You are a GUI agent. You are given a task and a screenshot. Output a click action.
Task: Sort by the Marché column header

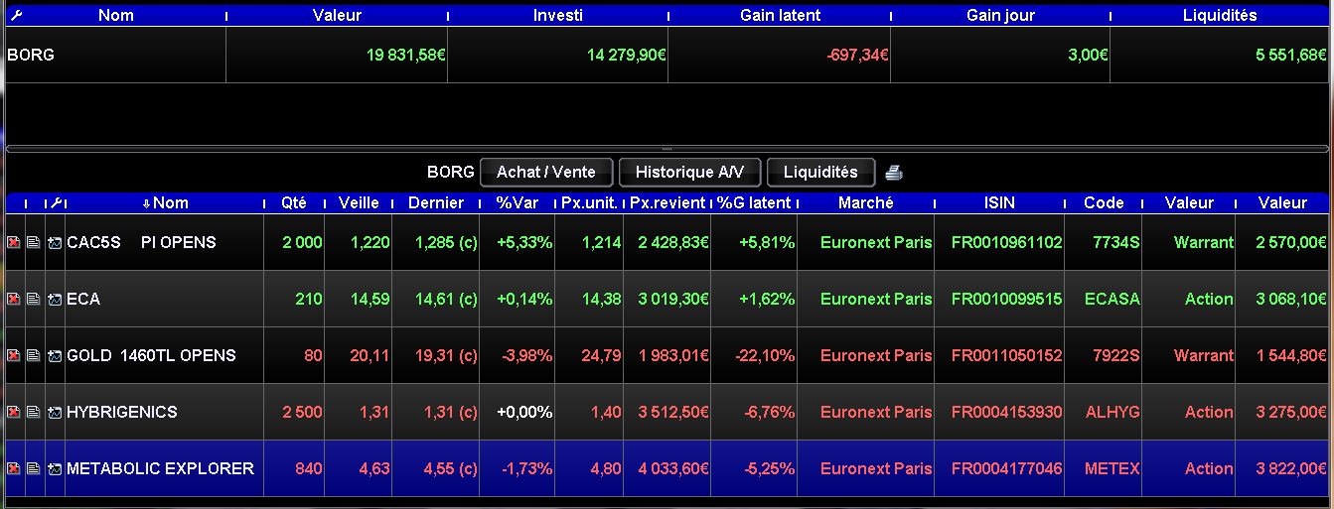point(865,202)
